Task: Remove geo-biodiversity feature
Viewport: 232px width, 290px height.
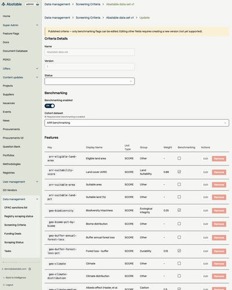Action: (x=219, y=211)
